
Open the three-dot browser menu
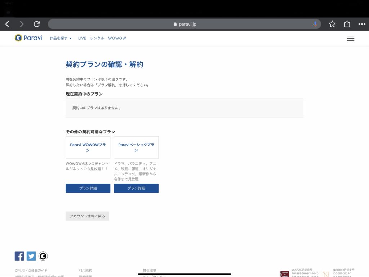pos(362,24)
